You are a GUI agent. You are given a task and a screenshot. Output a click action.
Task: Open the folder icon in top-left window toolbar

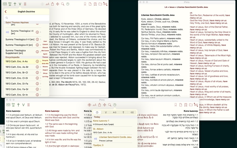click(100, 4)
